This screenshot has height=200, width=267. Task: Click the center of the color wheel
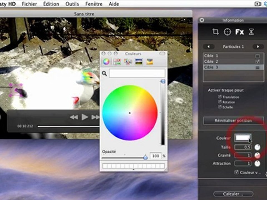[130, 113]
